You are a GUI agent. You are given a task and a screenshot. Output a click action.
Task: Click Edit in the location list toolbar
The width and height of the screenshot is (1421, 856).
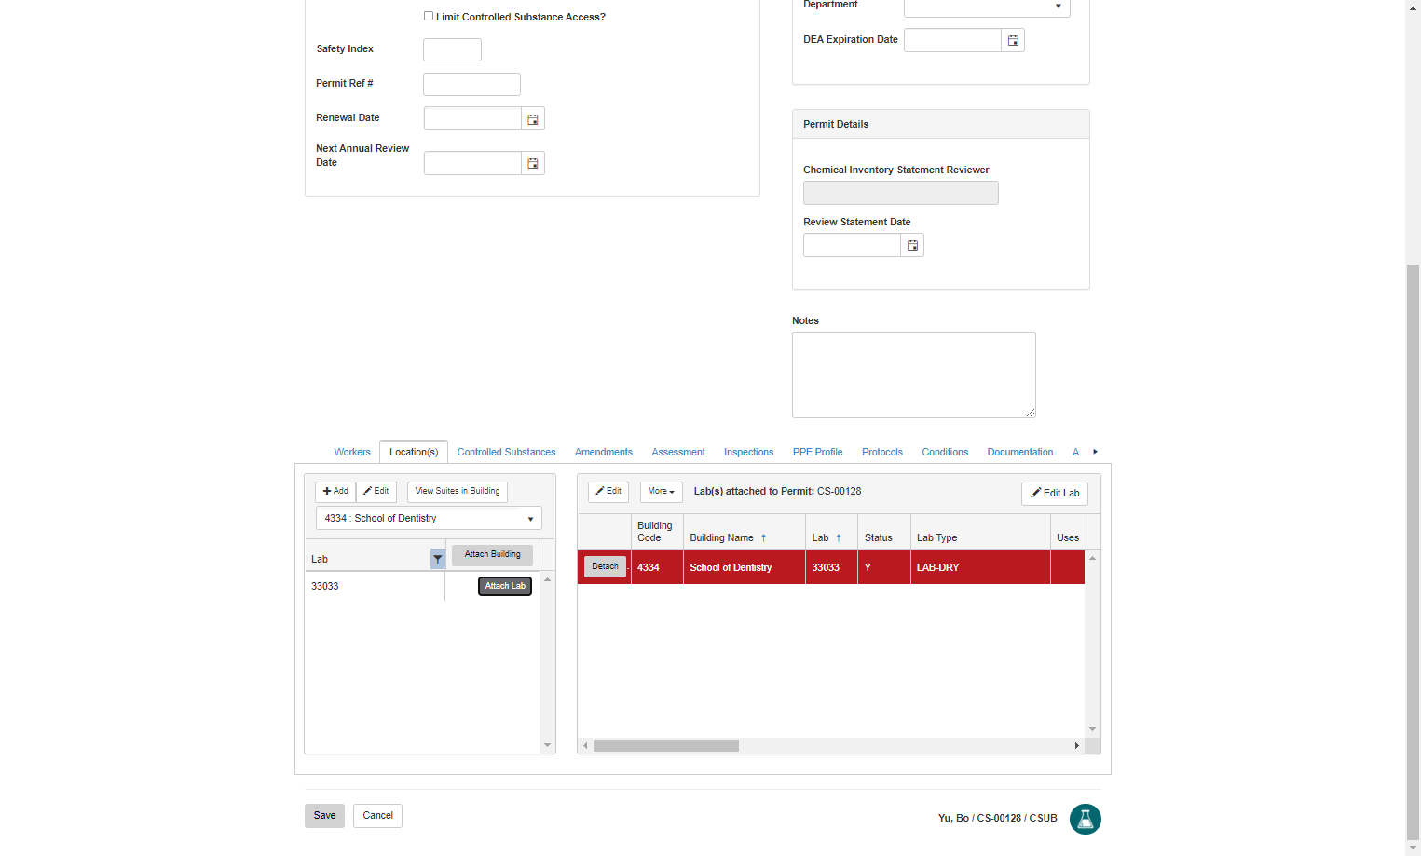(376, 492)
